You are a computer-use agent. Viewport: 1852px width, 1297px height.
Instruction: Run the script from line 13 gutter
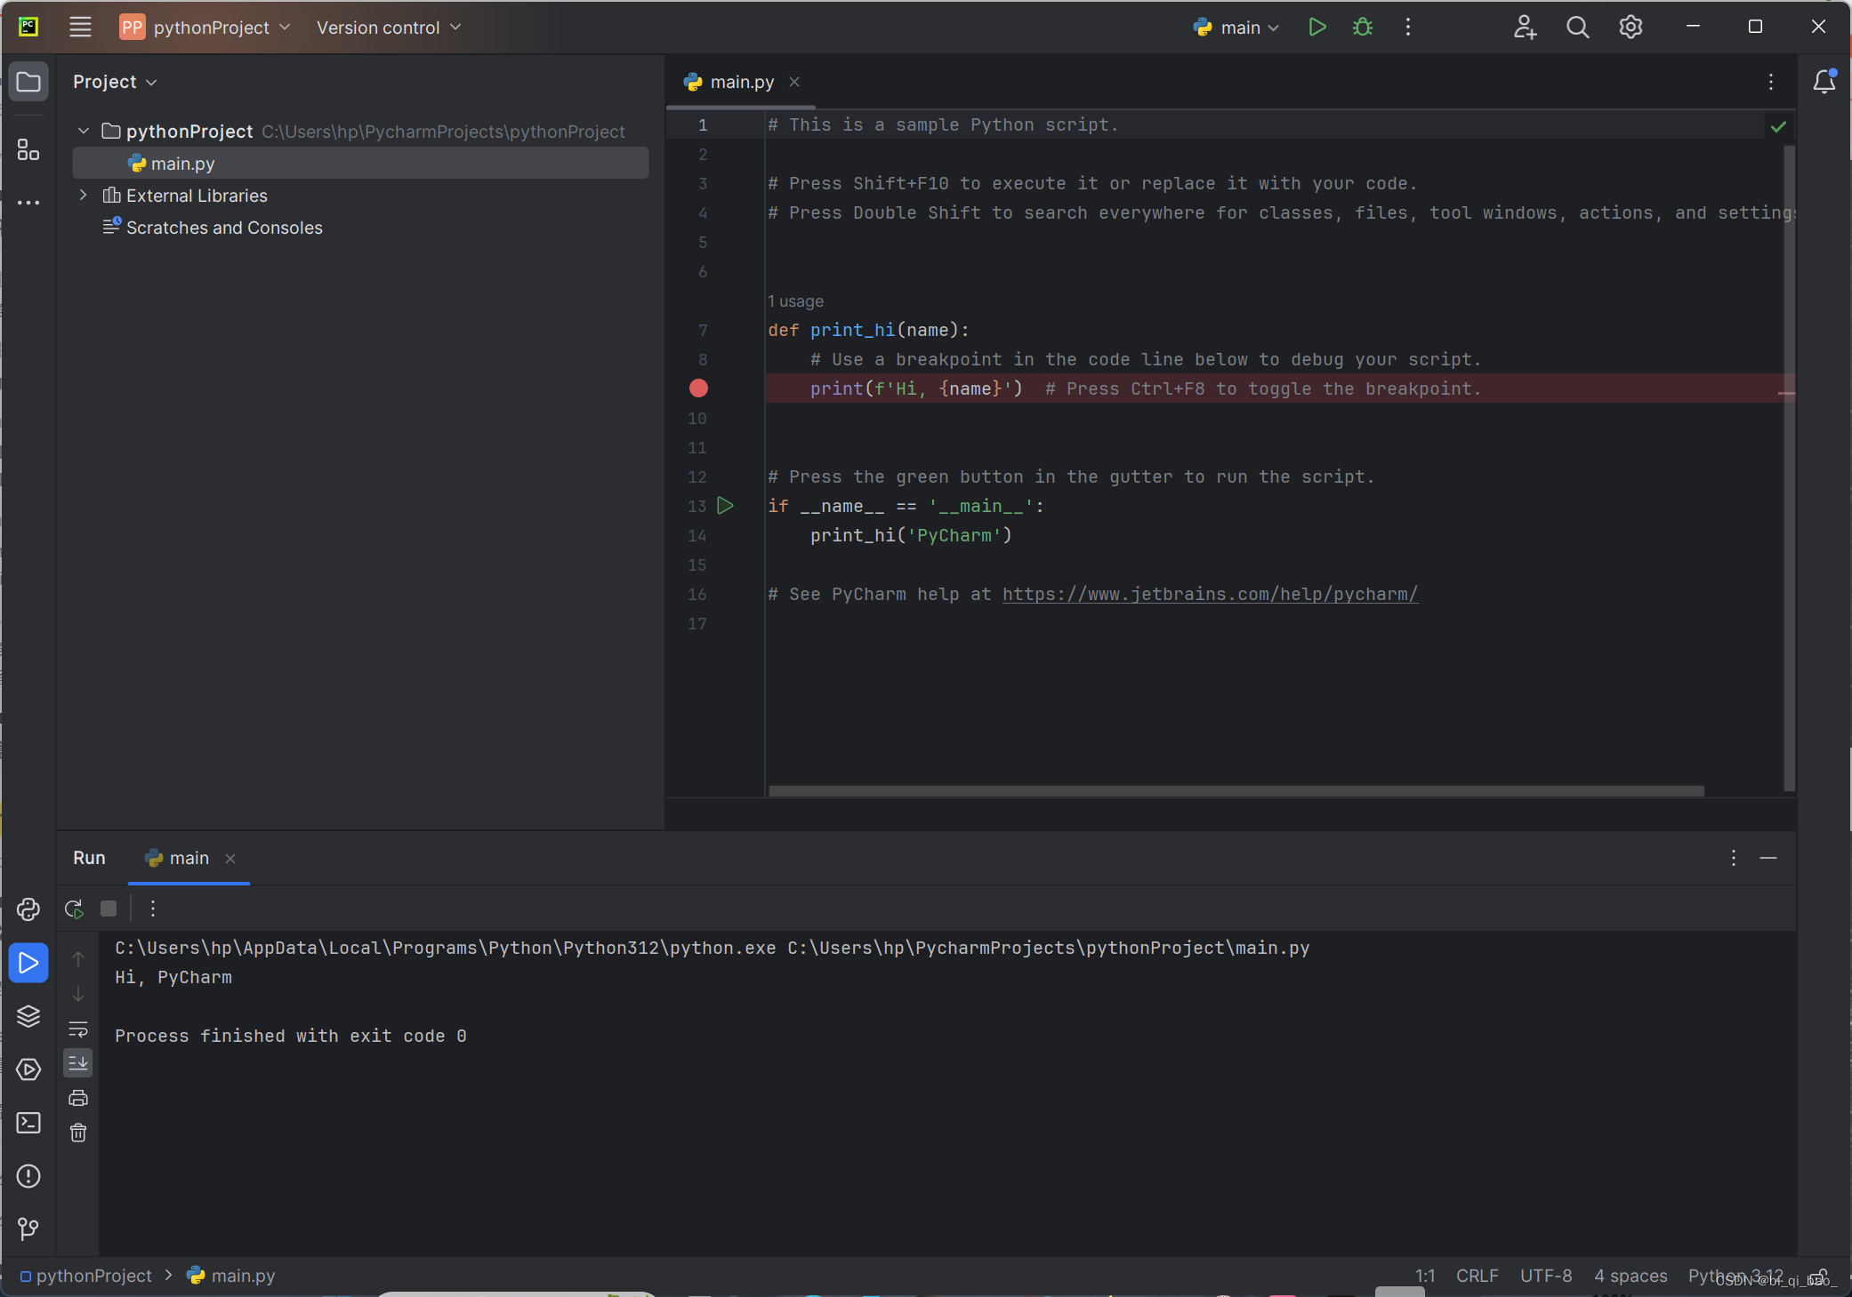[725, 506]
